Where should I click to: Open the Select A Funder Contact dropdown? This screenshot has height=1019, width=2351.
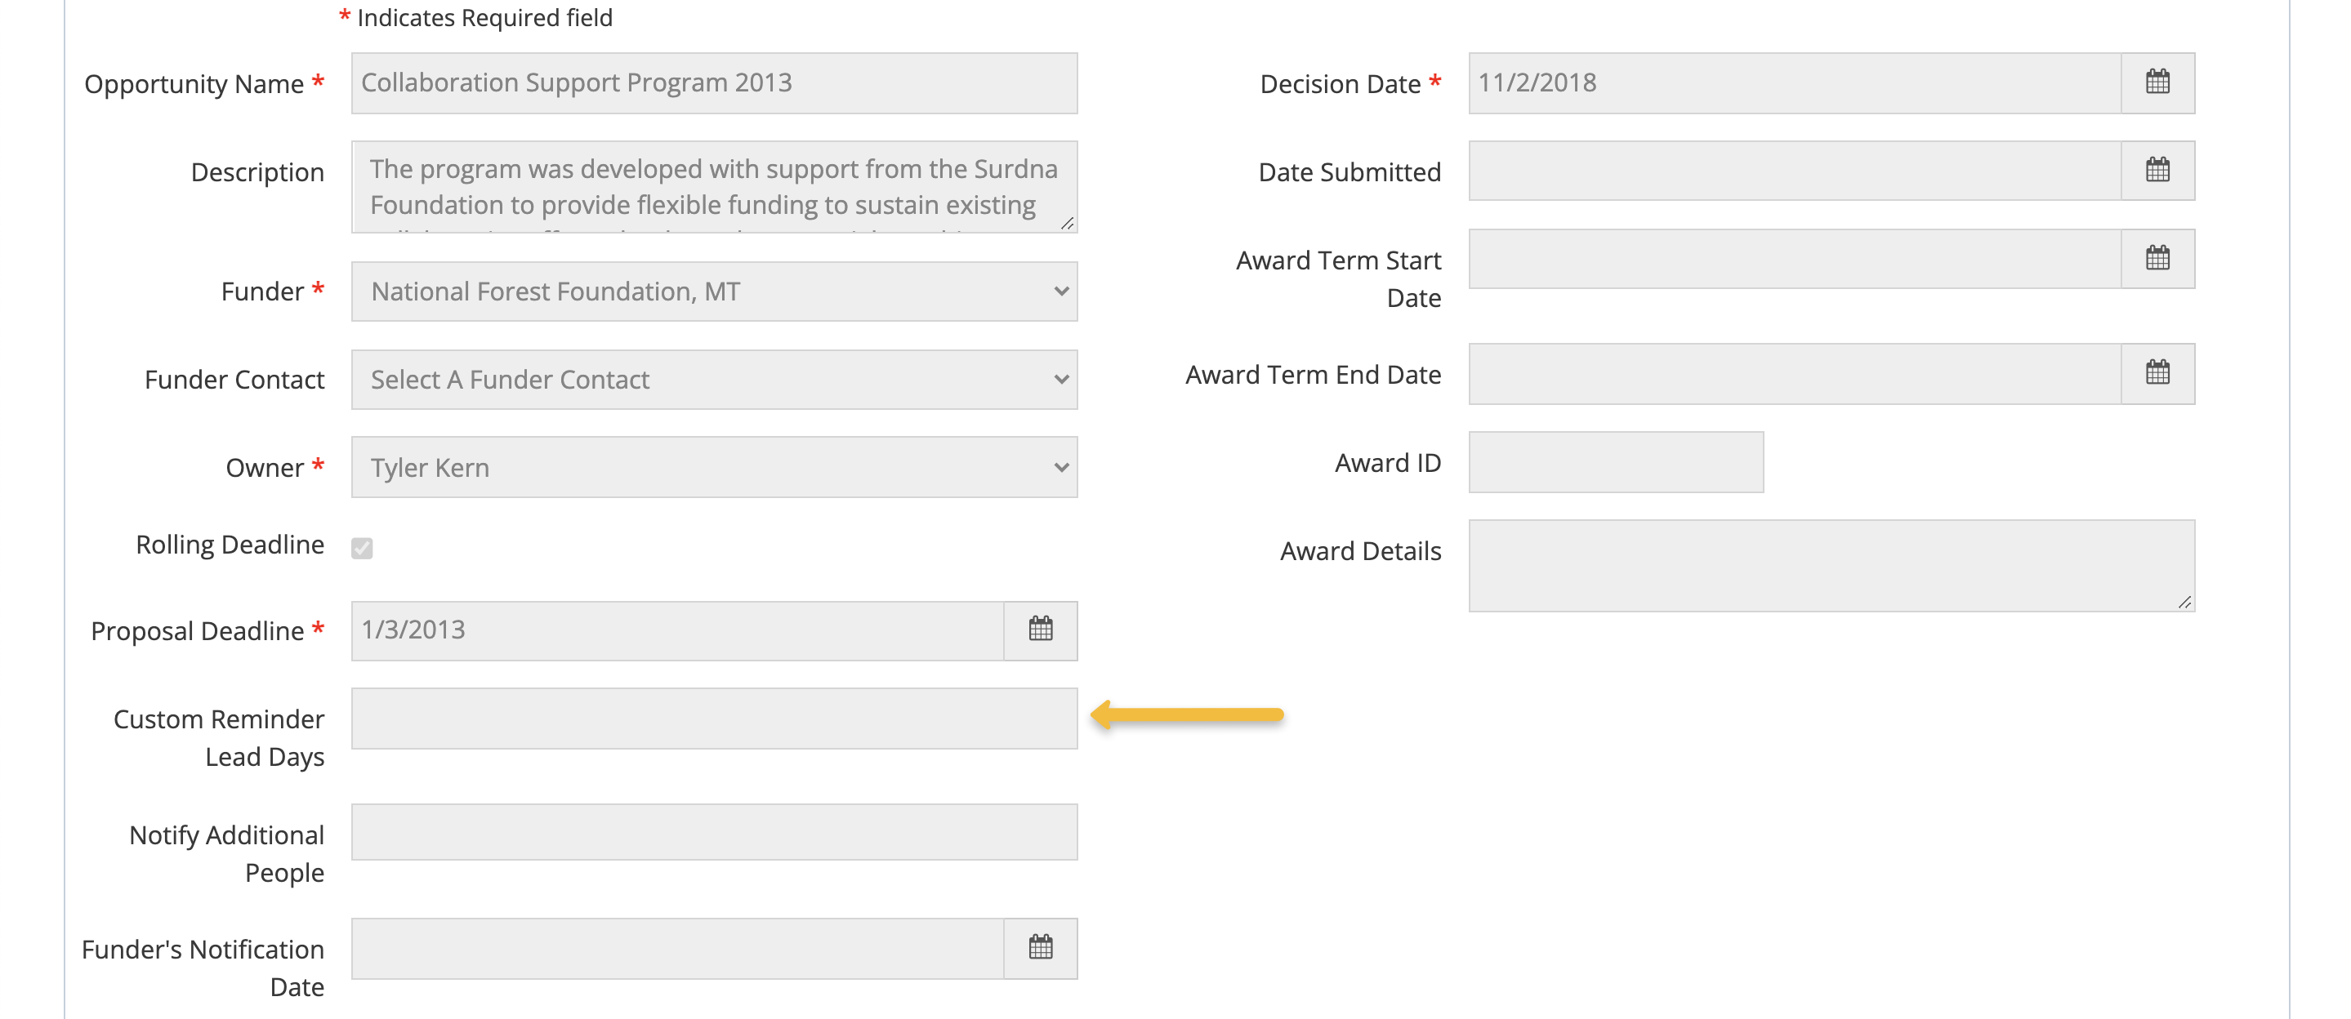[x=715, y=380]
